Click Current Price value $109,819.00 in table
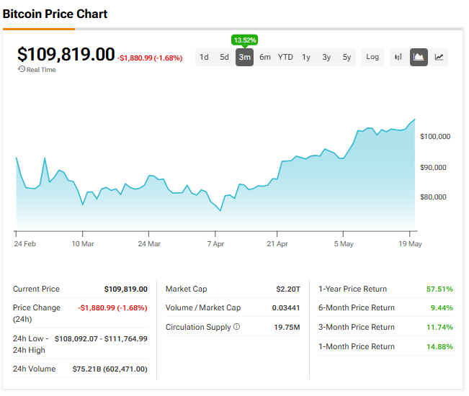The image size is (469, 396). click(125, 289)
